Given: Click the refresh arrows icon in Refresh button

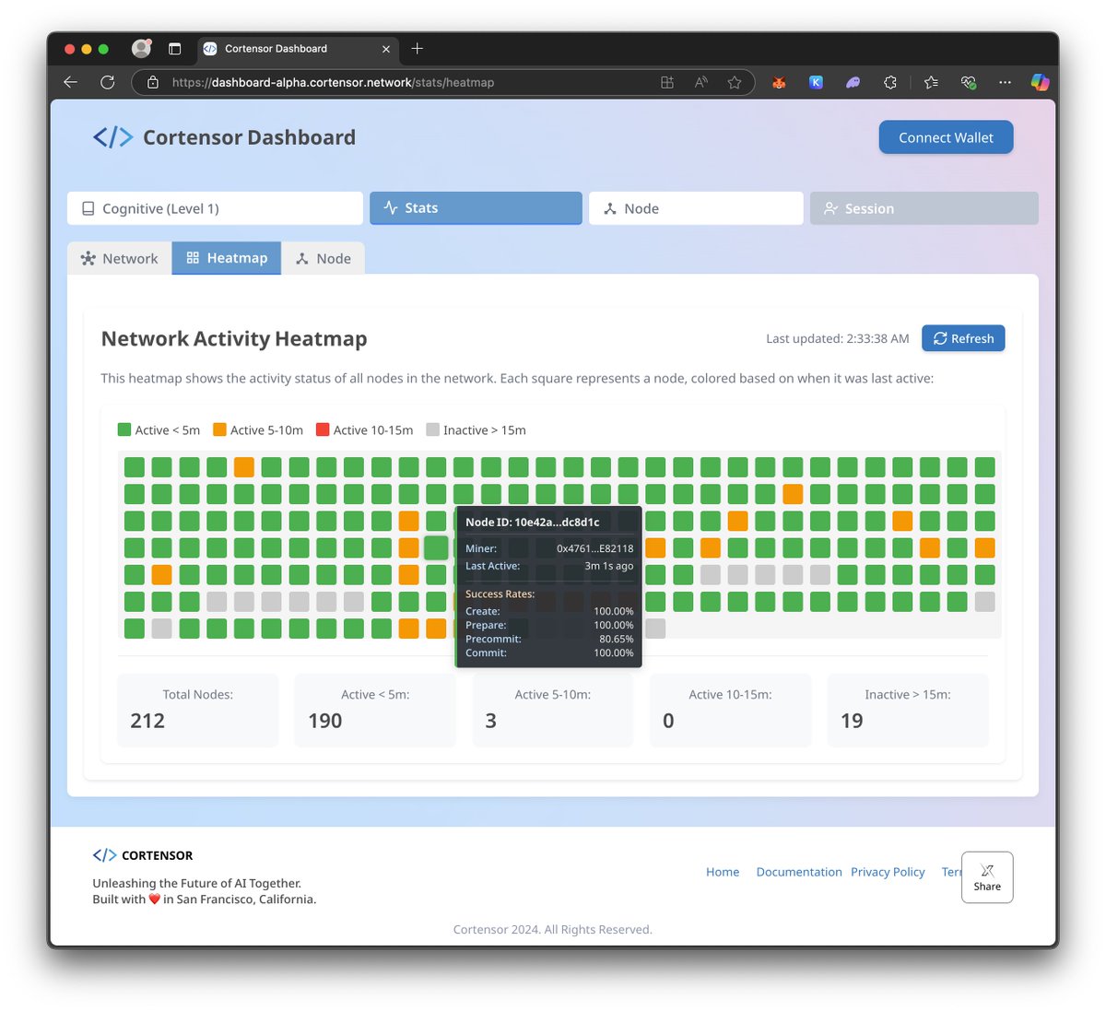Looking at the screenshot, I should point(939,338).
